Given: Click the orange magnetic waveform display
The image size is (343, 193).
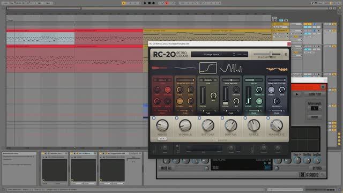Looking at the screenshot, I should [x=277, y=69].
